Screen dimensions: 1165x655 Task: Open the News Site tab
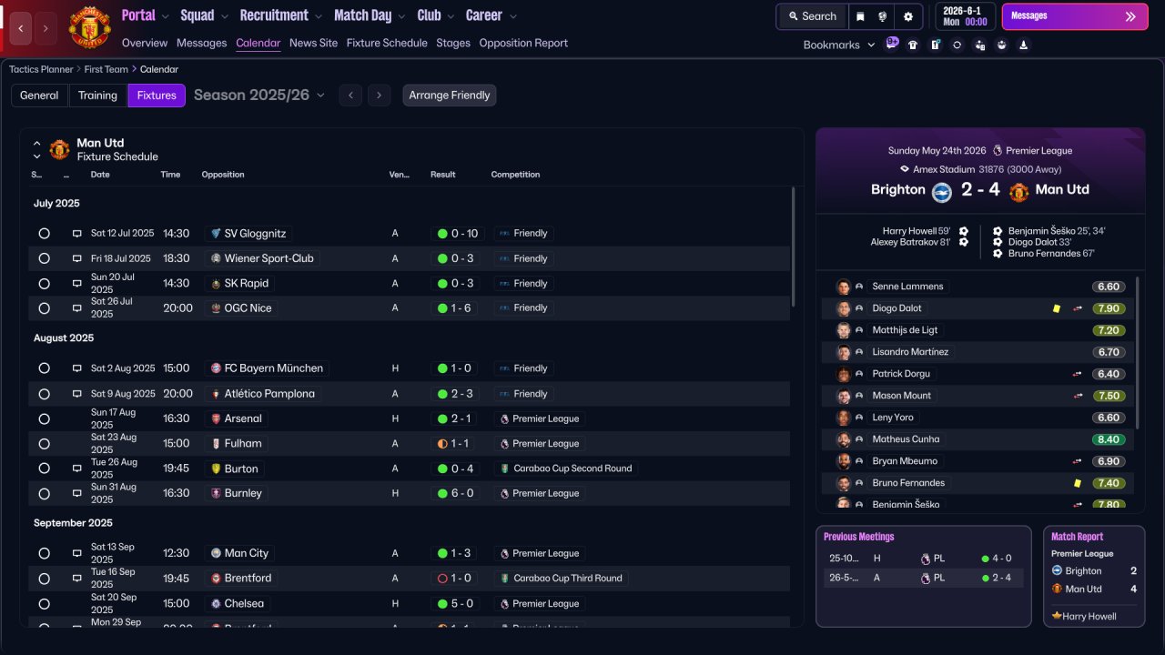(x=313, y=43)
